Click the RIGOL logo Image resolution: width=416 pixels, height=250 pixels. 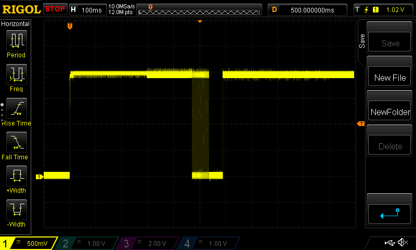(x=21, y=9)
